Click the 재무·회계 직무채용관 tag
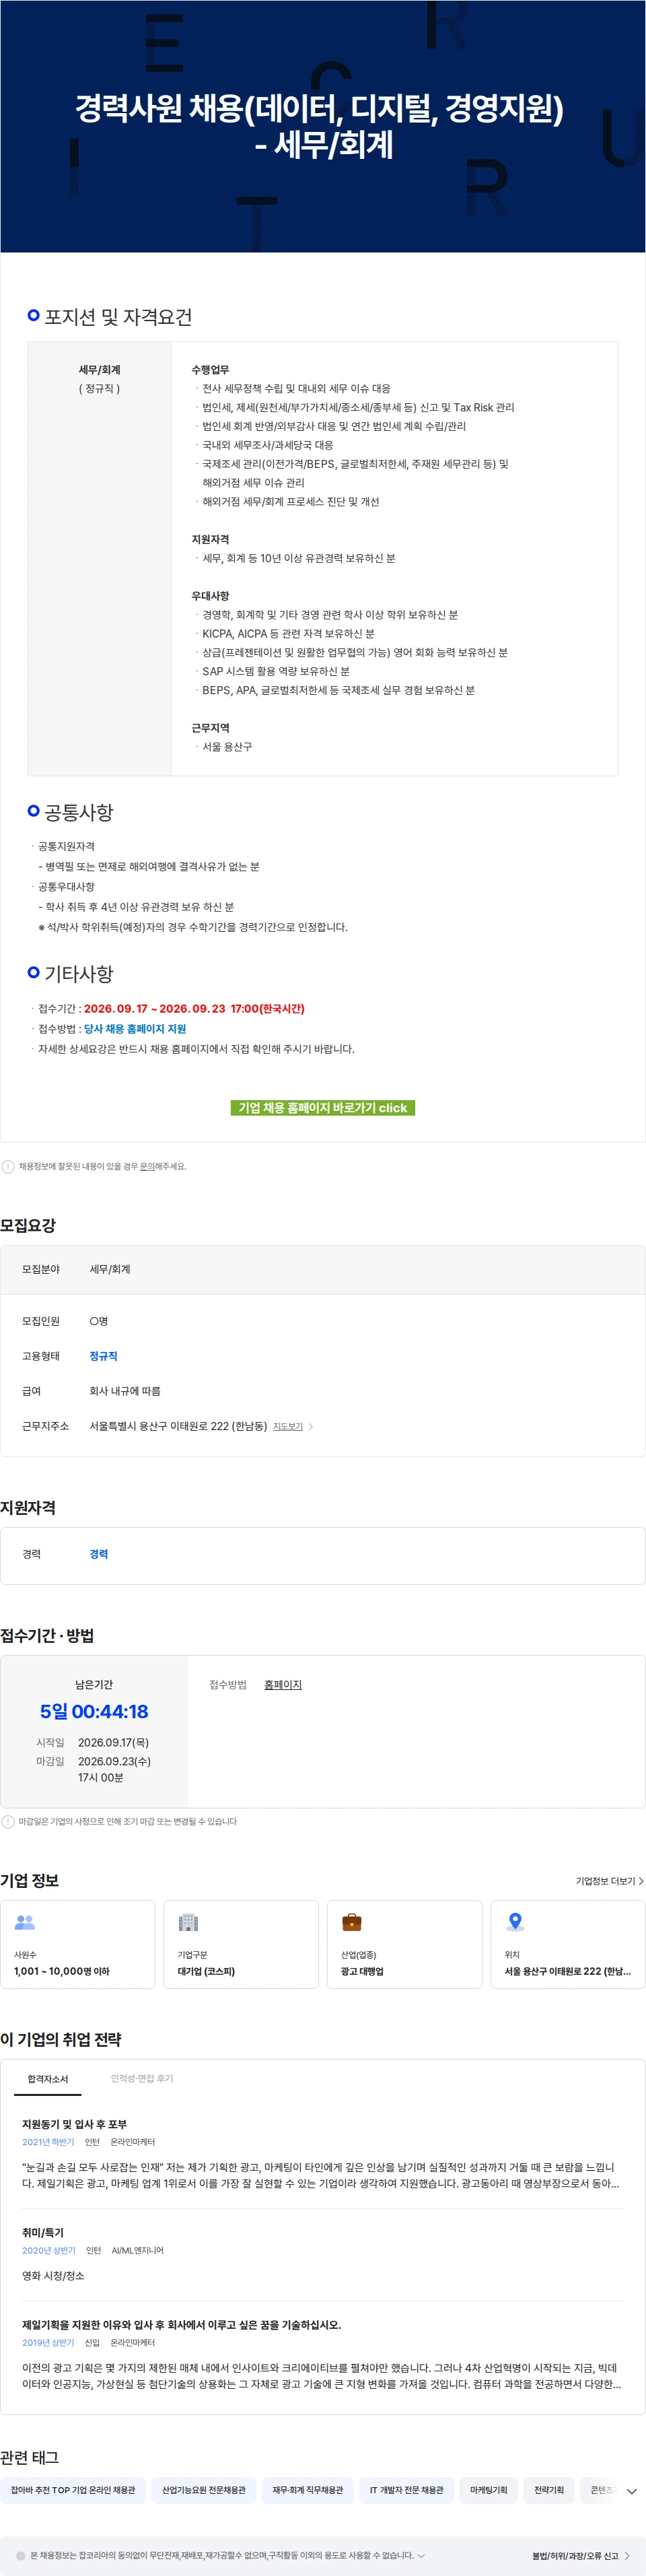The image size is (646, 2576). point(308,2490)
